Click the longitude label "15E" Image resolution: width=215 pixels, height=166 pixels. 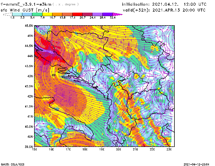[34, 149]
